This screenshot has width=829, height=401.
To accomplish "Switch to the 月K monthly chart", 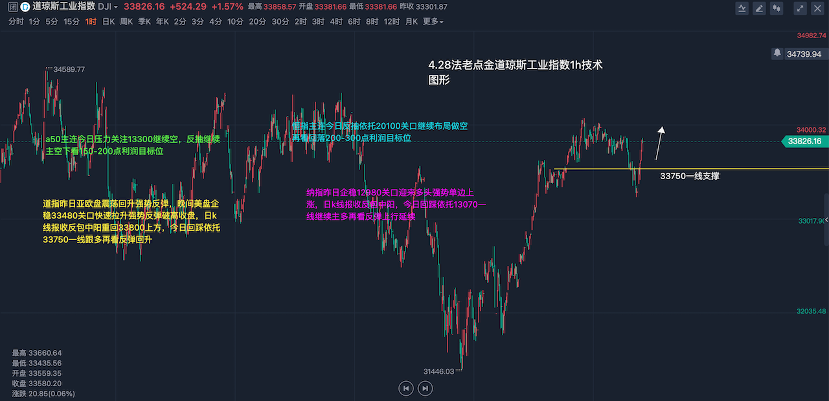I will (411, 21).
